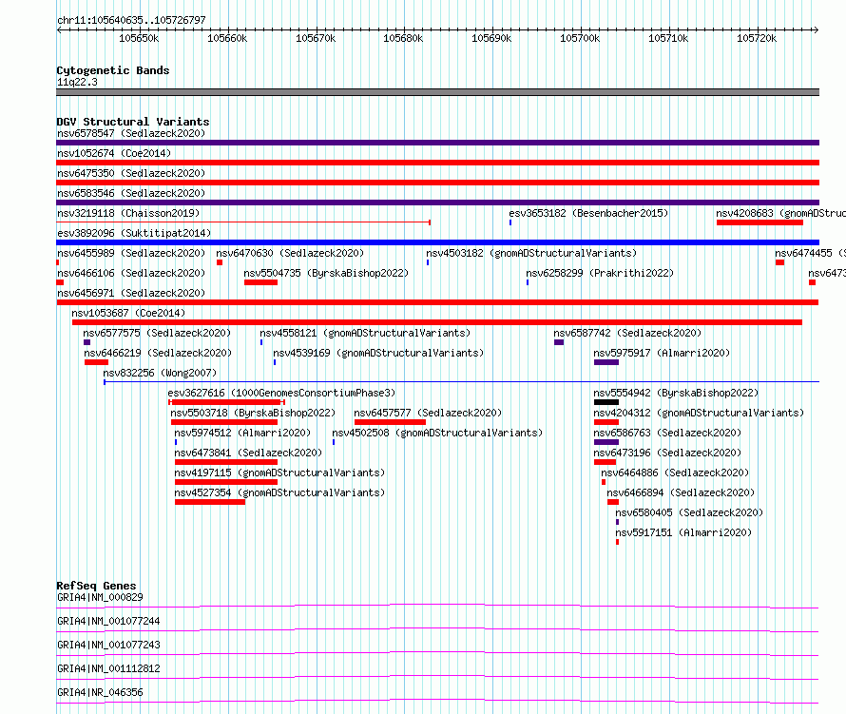Select nsv5554942 (ByrskaBishop2022) label
846x714 pixels.
coord(676,393)
